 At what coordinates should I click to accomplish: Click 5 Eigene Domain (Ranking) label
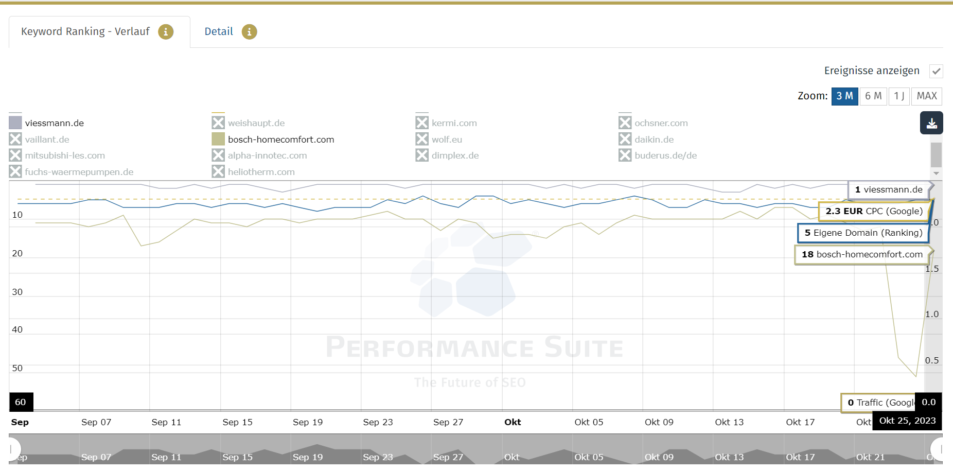[x=863, y=233]
